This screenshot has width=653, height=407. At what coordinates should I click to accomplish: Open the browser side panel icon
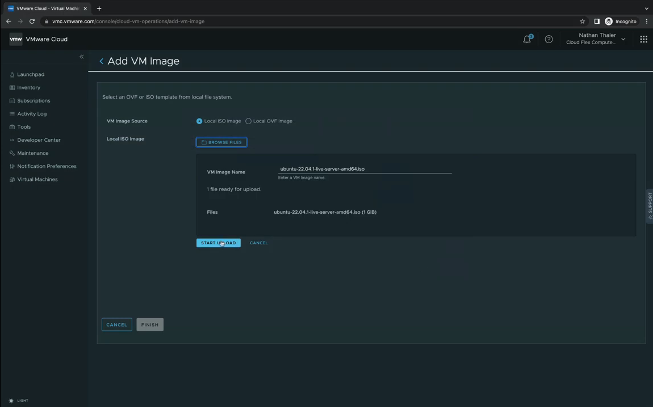click(x=597, y=21)
